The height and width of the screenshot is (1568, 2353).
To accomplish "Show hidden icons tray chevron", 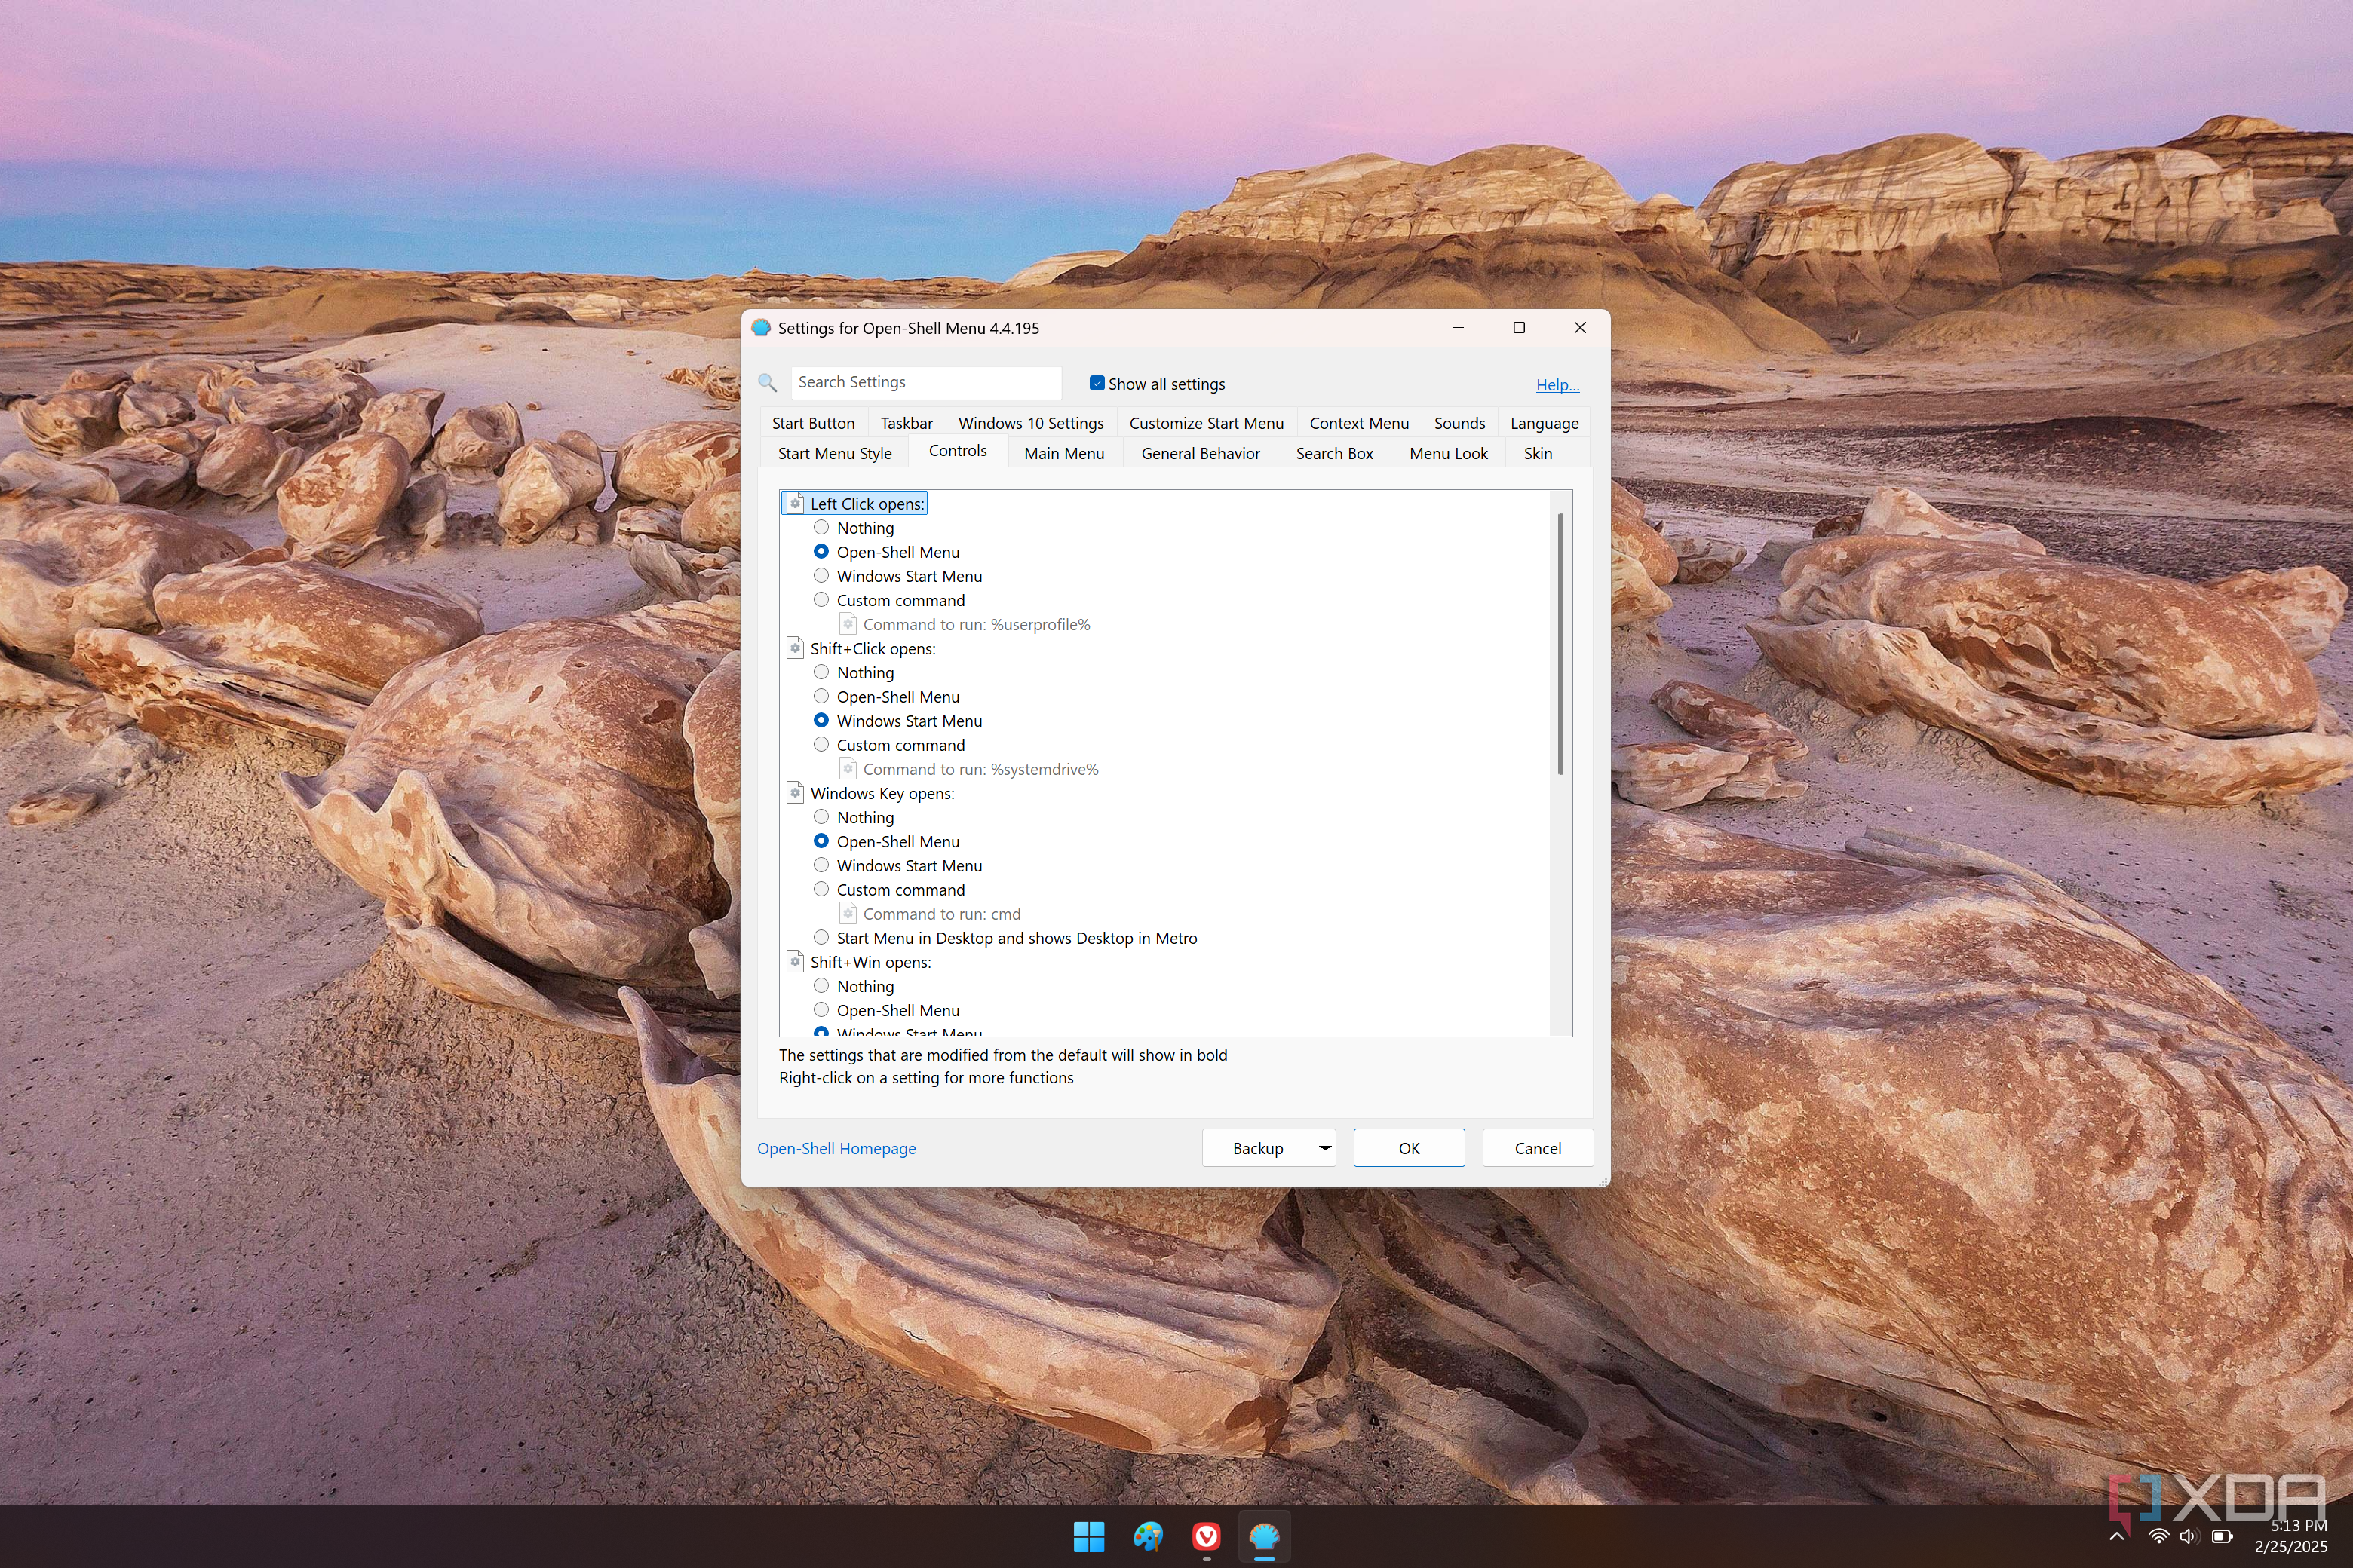I will click(x=2117, y=1536).
